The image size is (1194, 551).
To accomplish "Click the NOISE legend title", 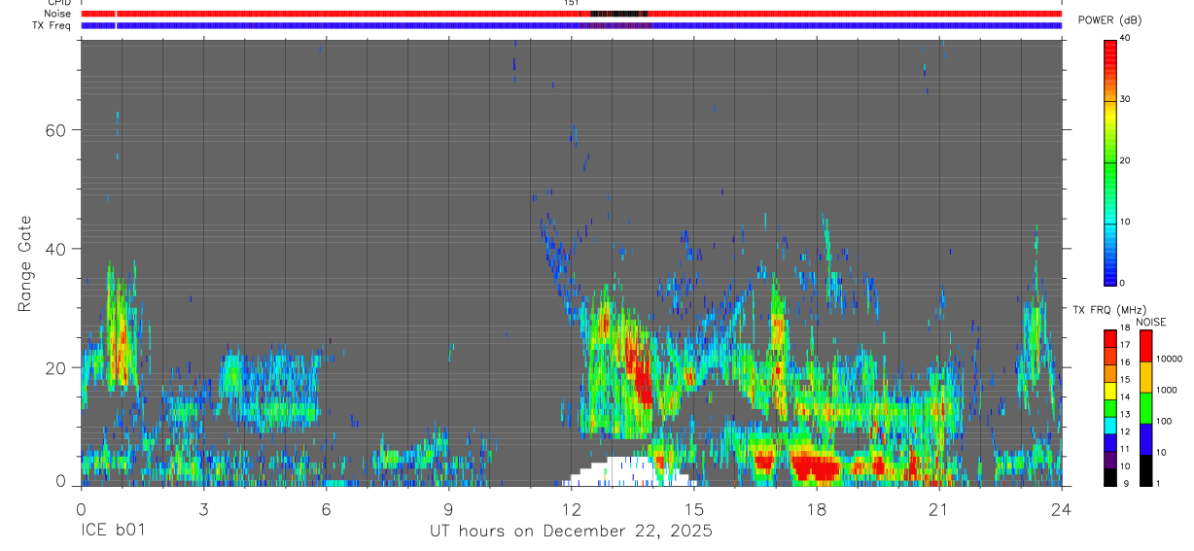I will point(1151,322).
